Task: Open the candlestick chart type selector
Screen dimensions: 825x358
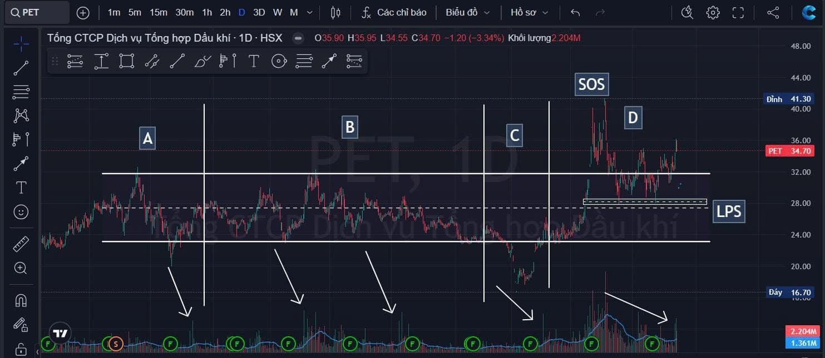Action: point(335,12)
